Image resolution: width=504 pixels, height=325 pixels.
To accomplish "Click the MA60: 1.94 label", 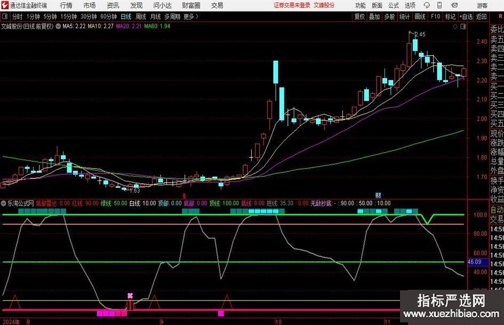I will pos(157,26).
